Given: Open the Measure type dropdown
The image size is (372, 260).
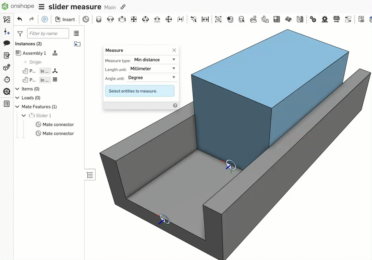Looking at the screenshot, I should pos(154,60).
